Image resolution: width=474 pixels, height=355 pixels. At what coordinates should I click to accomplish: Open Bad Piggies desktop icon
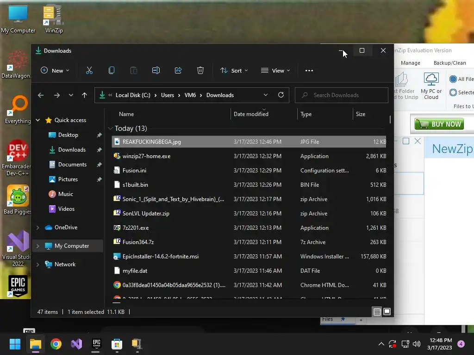point(17,199)
